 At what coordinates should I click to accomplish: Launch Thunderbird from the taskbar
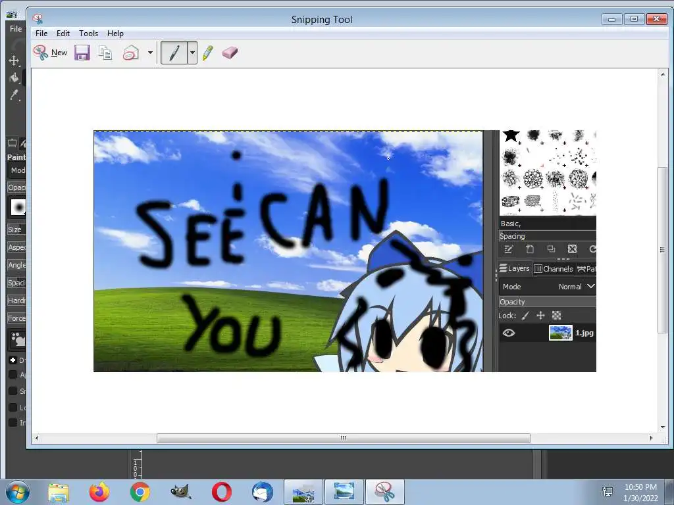(x=263, y=492)
